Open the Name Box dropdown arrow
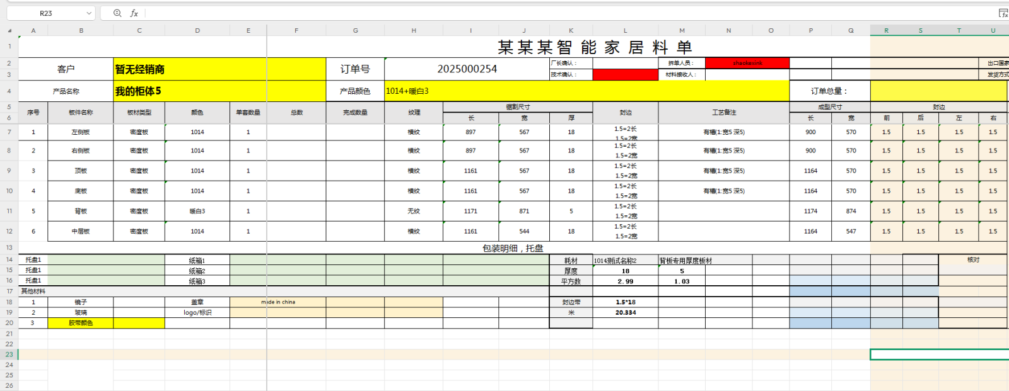Viewport: 1009px width, 391px height. coord(89,13)
